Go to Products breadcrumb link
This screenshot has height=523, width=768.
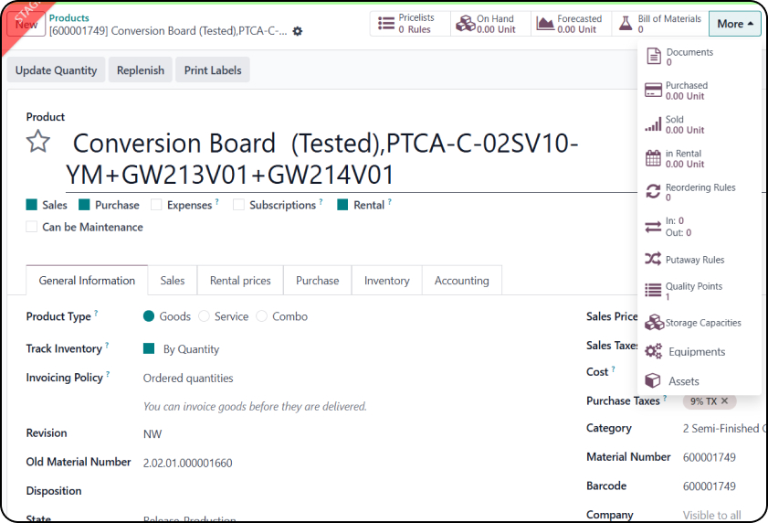click(x=69, y=17)
